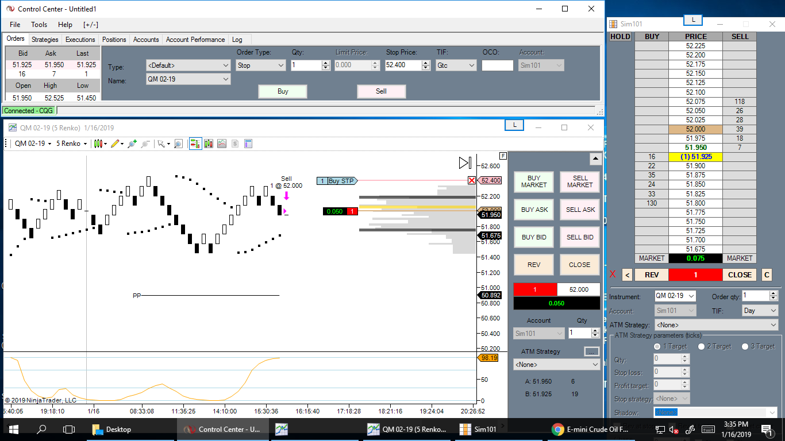Open Windows search from the taskbar
The width and height of the screenshot is (785, 441).
click(41, 429)
